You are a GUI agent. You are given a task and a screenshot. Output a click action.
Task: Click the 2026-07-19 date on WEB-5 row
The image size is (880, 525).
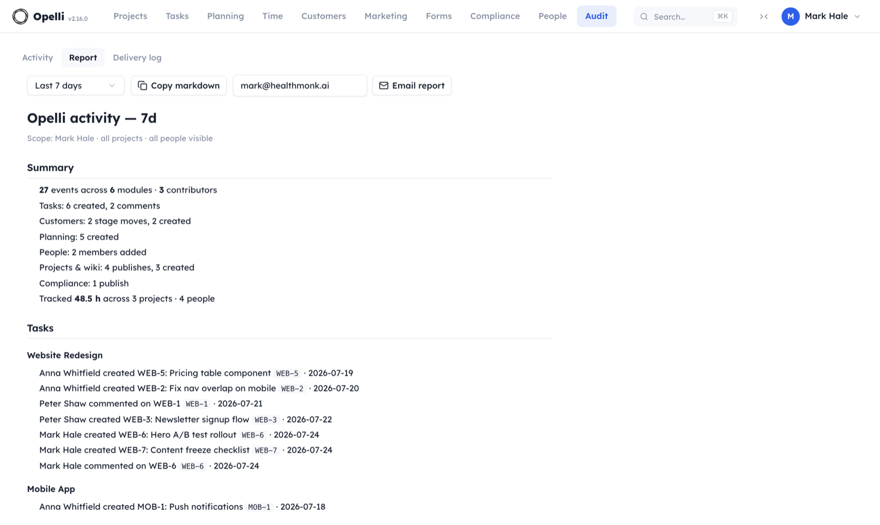pos(331,373)
